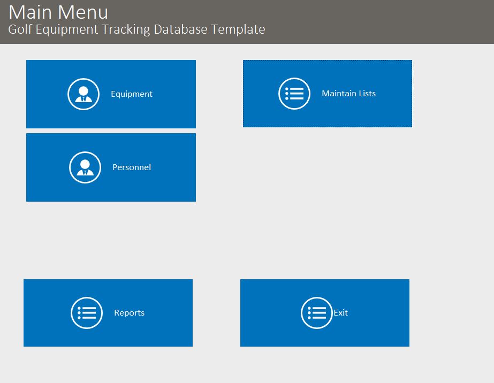Click the list icon on Reports tile
Image resolution: width=494 pixels, height=383 pixels.
(87, 313)
